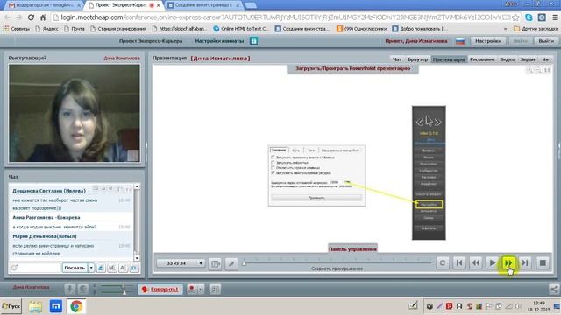Click the Настройки комнаты room settings link
The height and width of the screenshot is (315, 561).
point(219,41)
